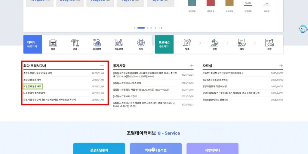This screenshot has width=308, height=154.
Task: Expand the 공지사항 list with plus
Action: (192, 65)
